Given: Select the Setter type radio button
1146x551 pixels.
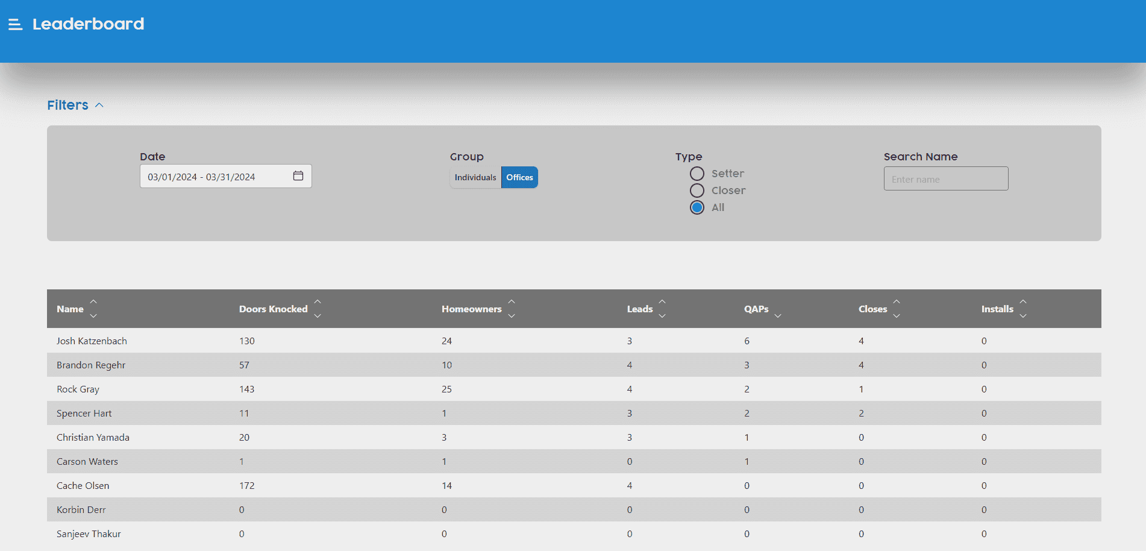Looking at the screenshot, I should (697, 174).
